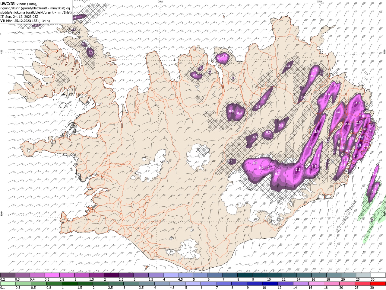The image size is (386, 290).
Task: Click the '30' label under the upper snow scale
Action: 373,280
